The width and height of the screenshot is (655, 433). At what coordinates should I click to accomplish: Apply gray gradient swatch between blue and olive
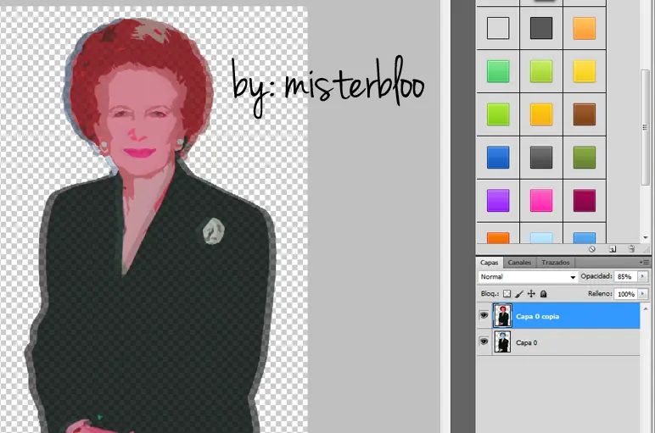[541, 158]
